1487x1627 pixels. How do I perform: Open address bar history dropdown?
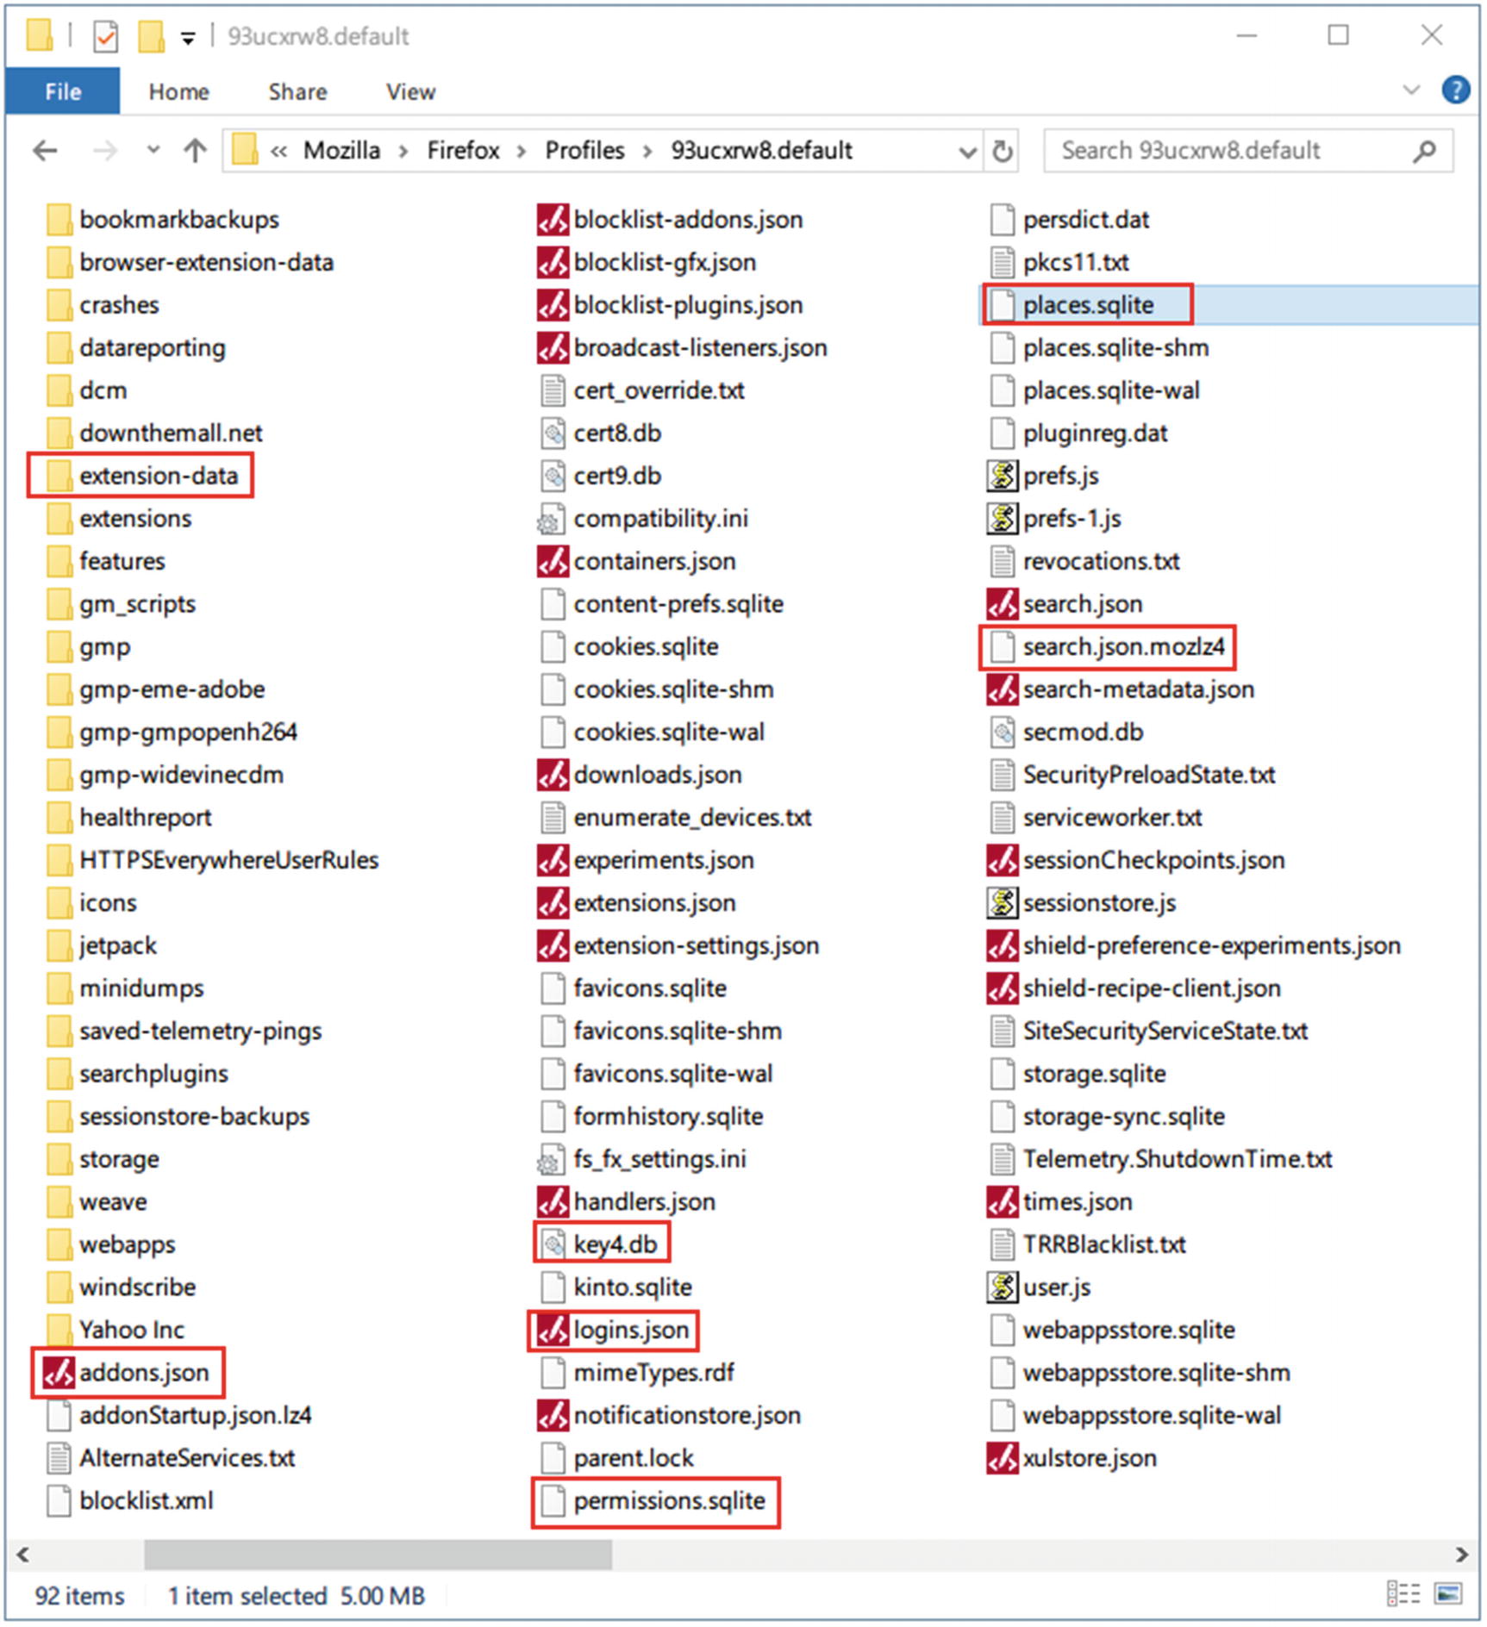(968, 153)
